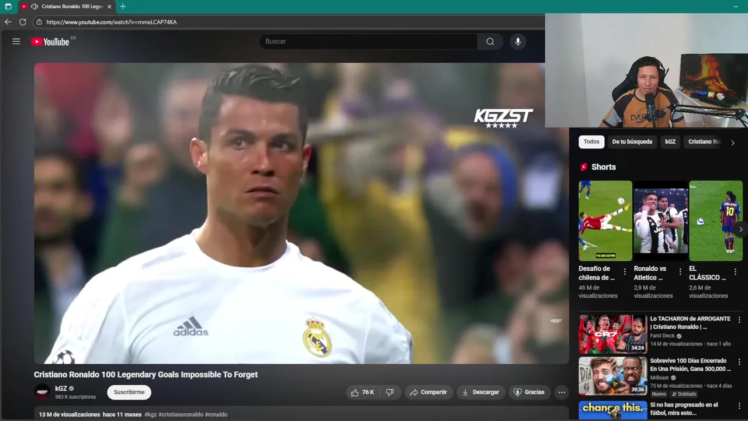
Task: Click the #cristianoronaldo hashtag
Action: click(x=181, y=415)
